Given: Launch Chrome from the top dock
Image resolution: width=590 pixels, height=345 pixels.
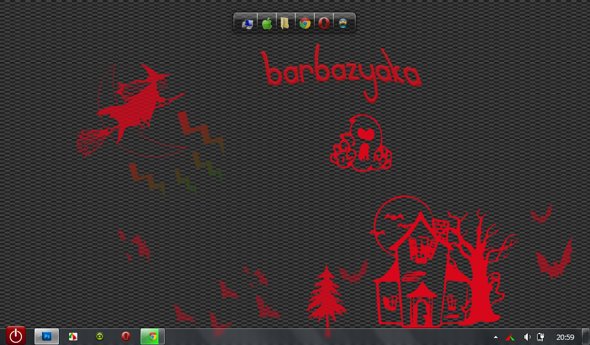Looking at the screenshot, I should tap(305, 24).
